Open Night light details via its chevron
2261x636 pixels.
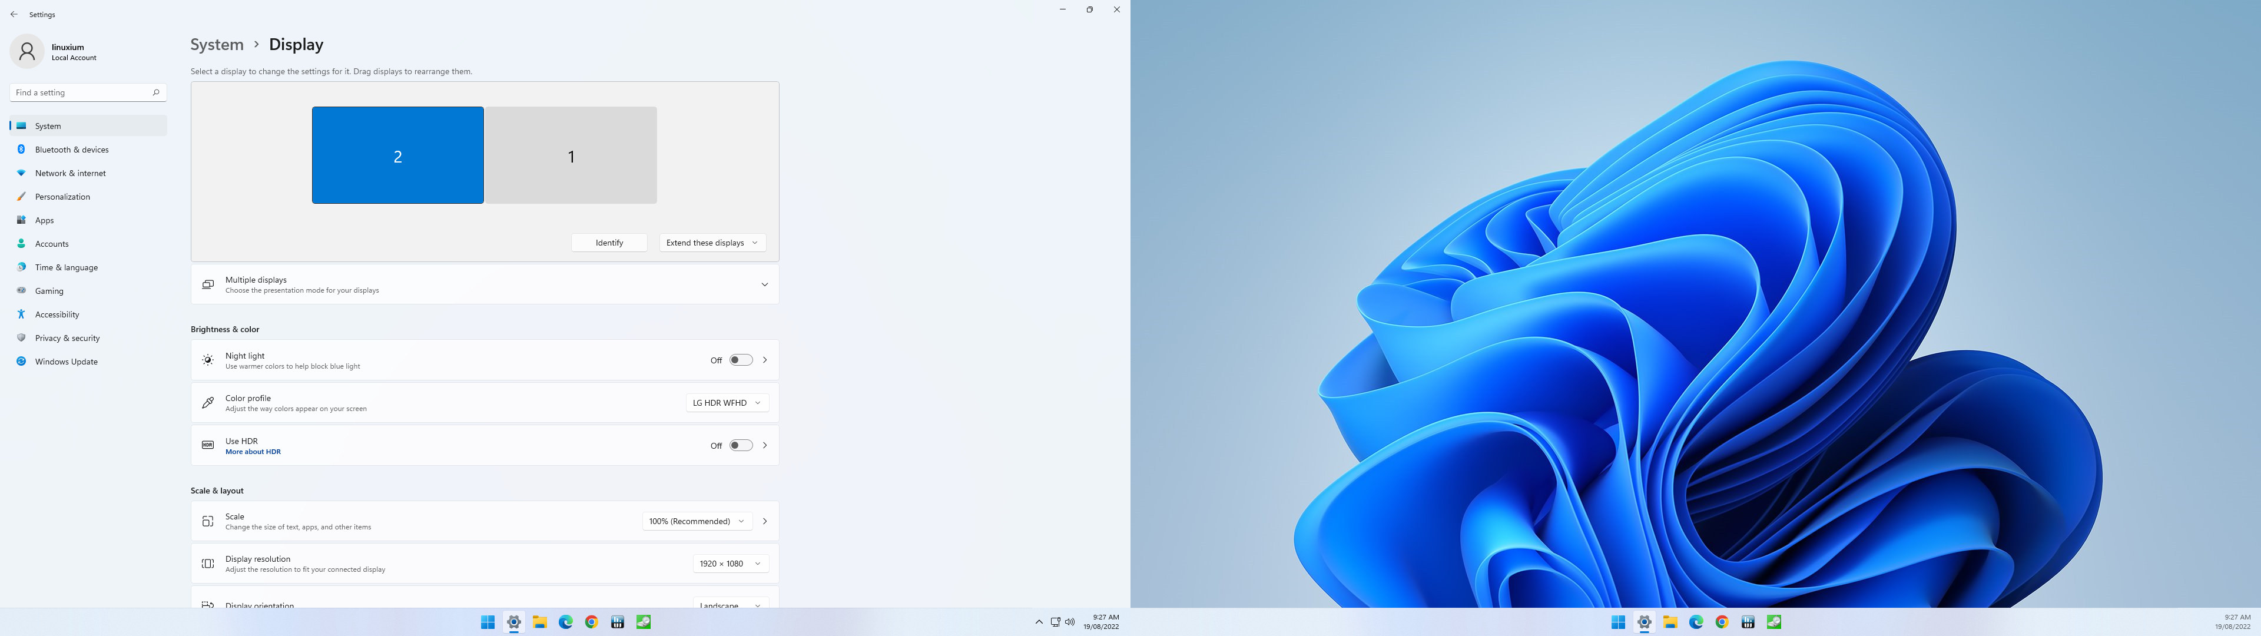click(765, 360)
